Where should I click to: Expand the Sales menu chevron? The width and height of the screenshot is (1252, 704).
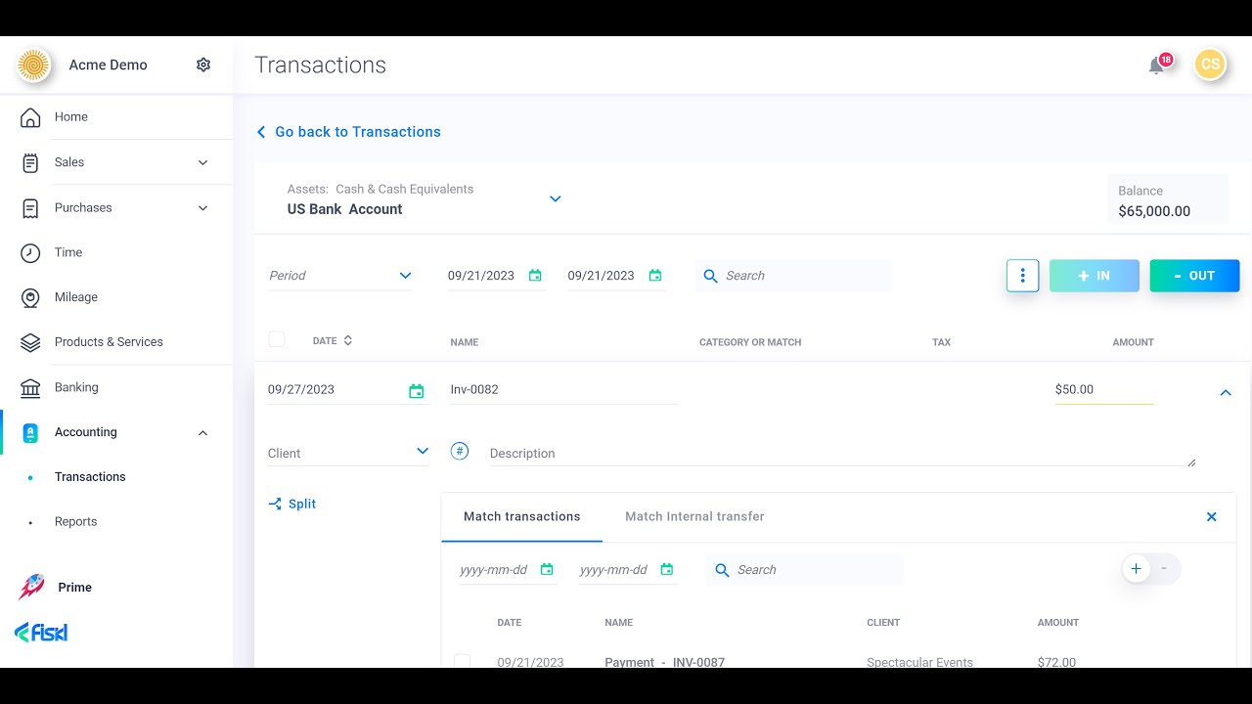pos(203,162)
